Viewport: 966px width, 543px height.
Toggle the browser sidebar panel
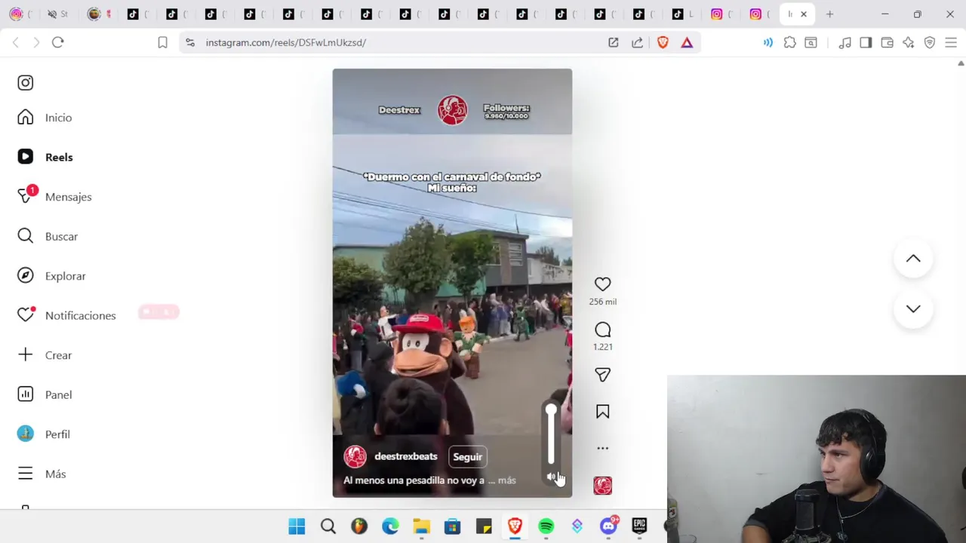[866, 43]
